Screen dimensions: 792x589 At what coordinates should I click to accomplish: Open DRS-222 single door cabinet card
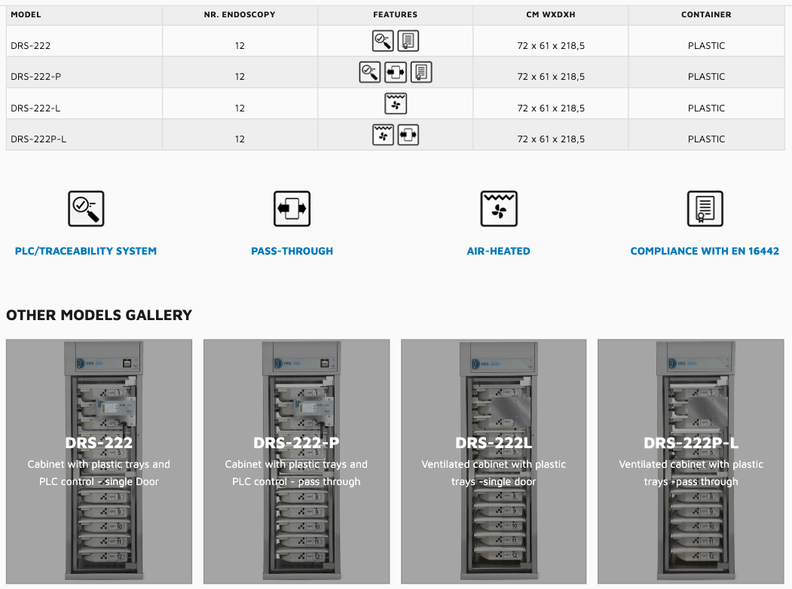click(99, 461)
